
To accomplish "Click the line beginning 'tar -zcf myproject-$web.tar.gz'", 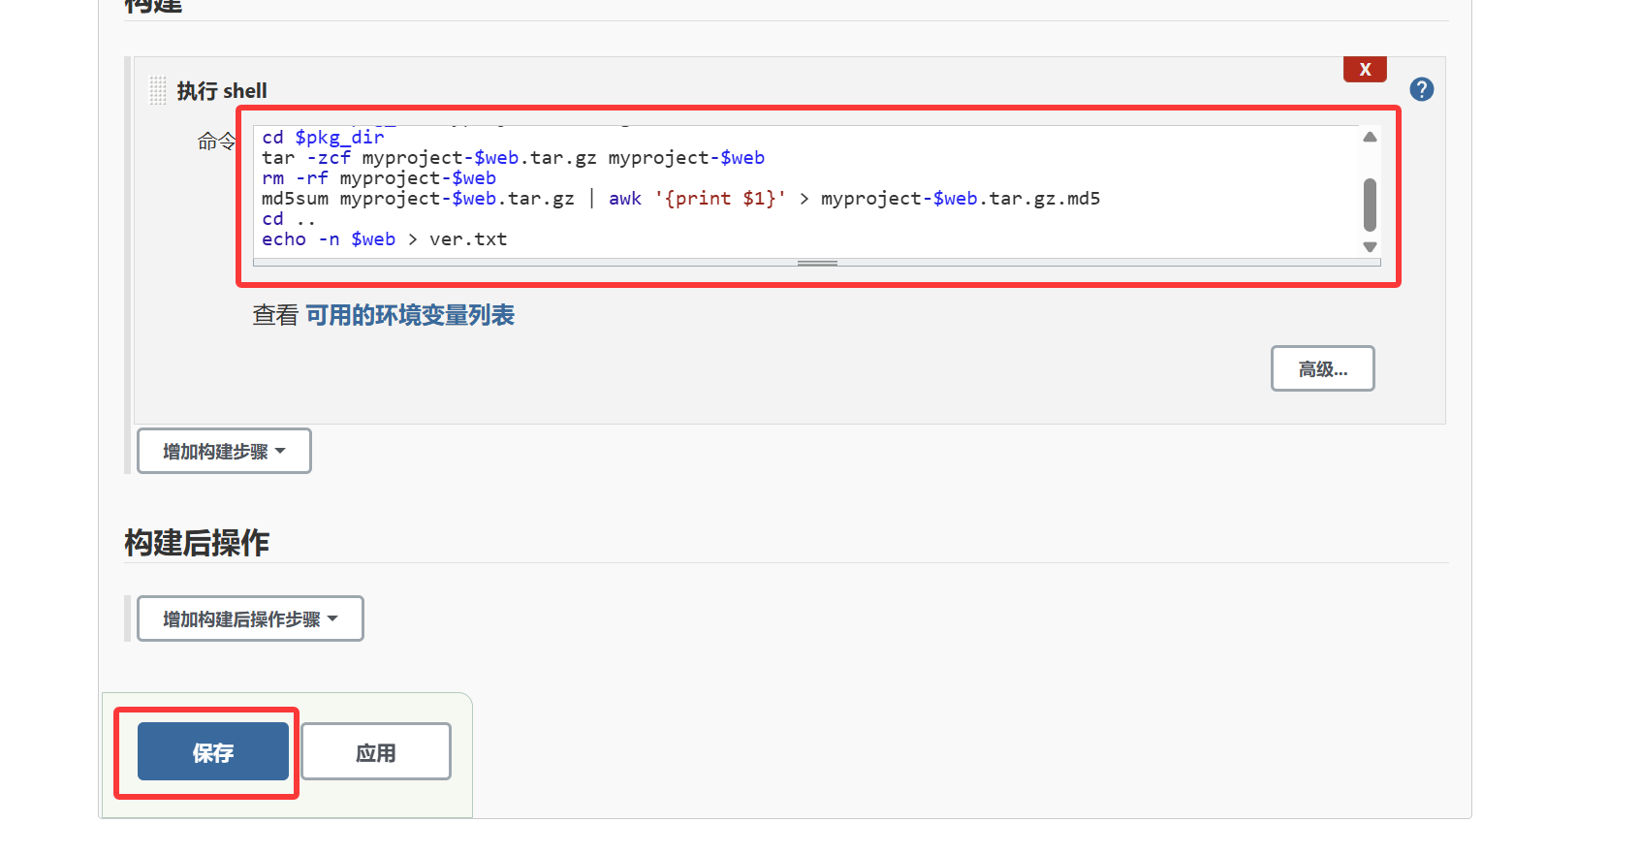I will [513, 158].
